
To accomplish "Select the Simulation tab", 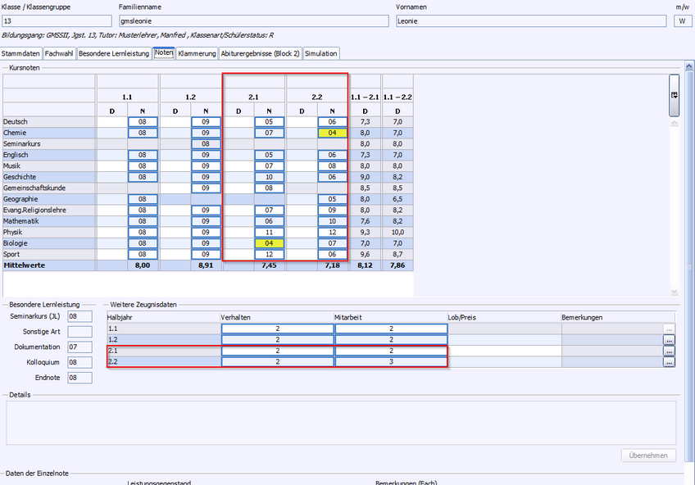I will click(x=320, y=53).
